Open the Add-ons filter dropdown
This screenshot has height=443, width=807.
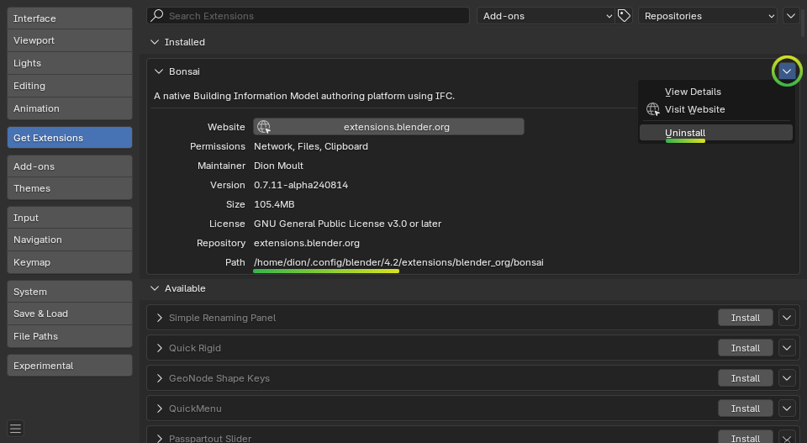546,16
